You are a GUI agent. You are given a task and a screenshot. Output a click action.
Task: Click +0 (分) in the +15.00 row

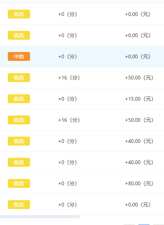[x=68, y=99]
